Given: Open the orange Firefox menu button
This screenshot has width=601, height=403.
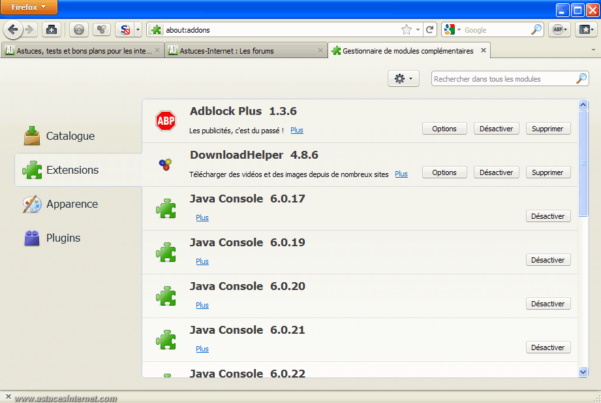Looking at the screenshot, I should (x=29, y=7).
